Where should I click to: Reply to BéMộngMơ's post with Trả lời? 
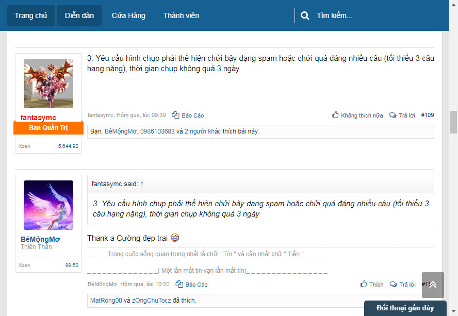click(402, 285)
